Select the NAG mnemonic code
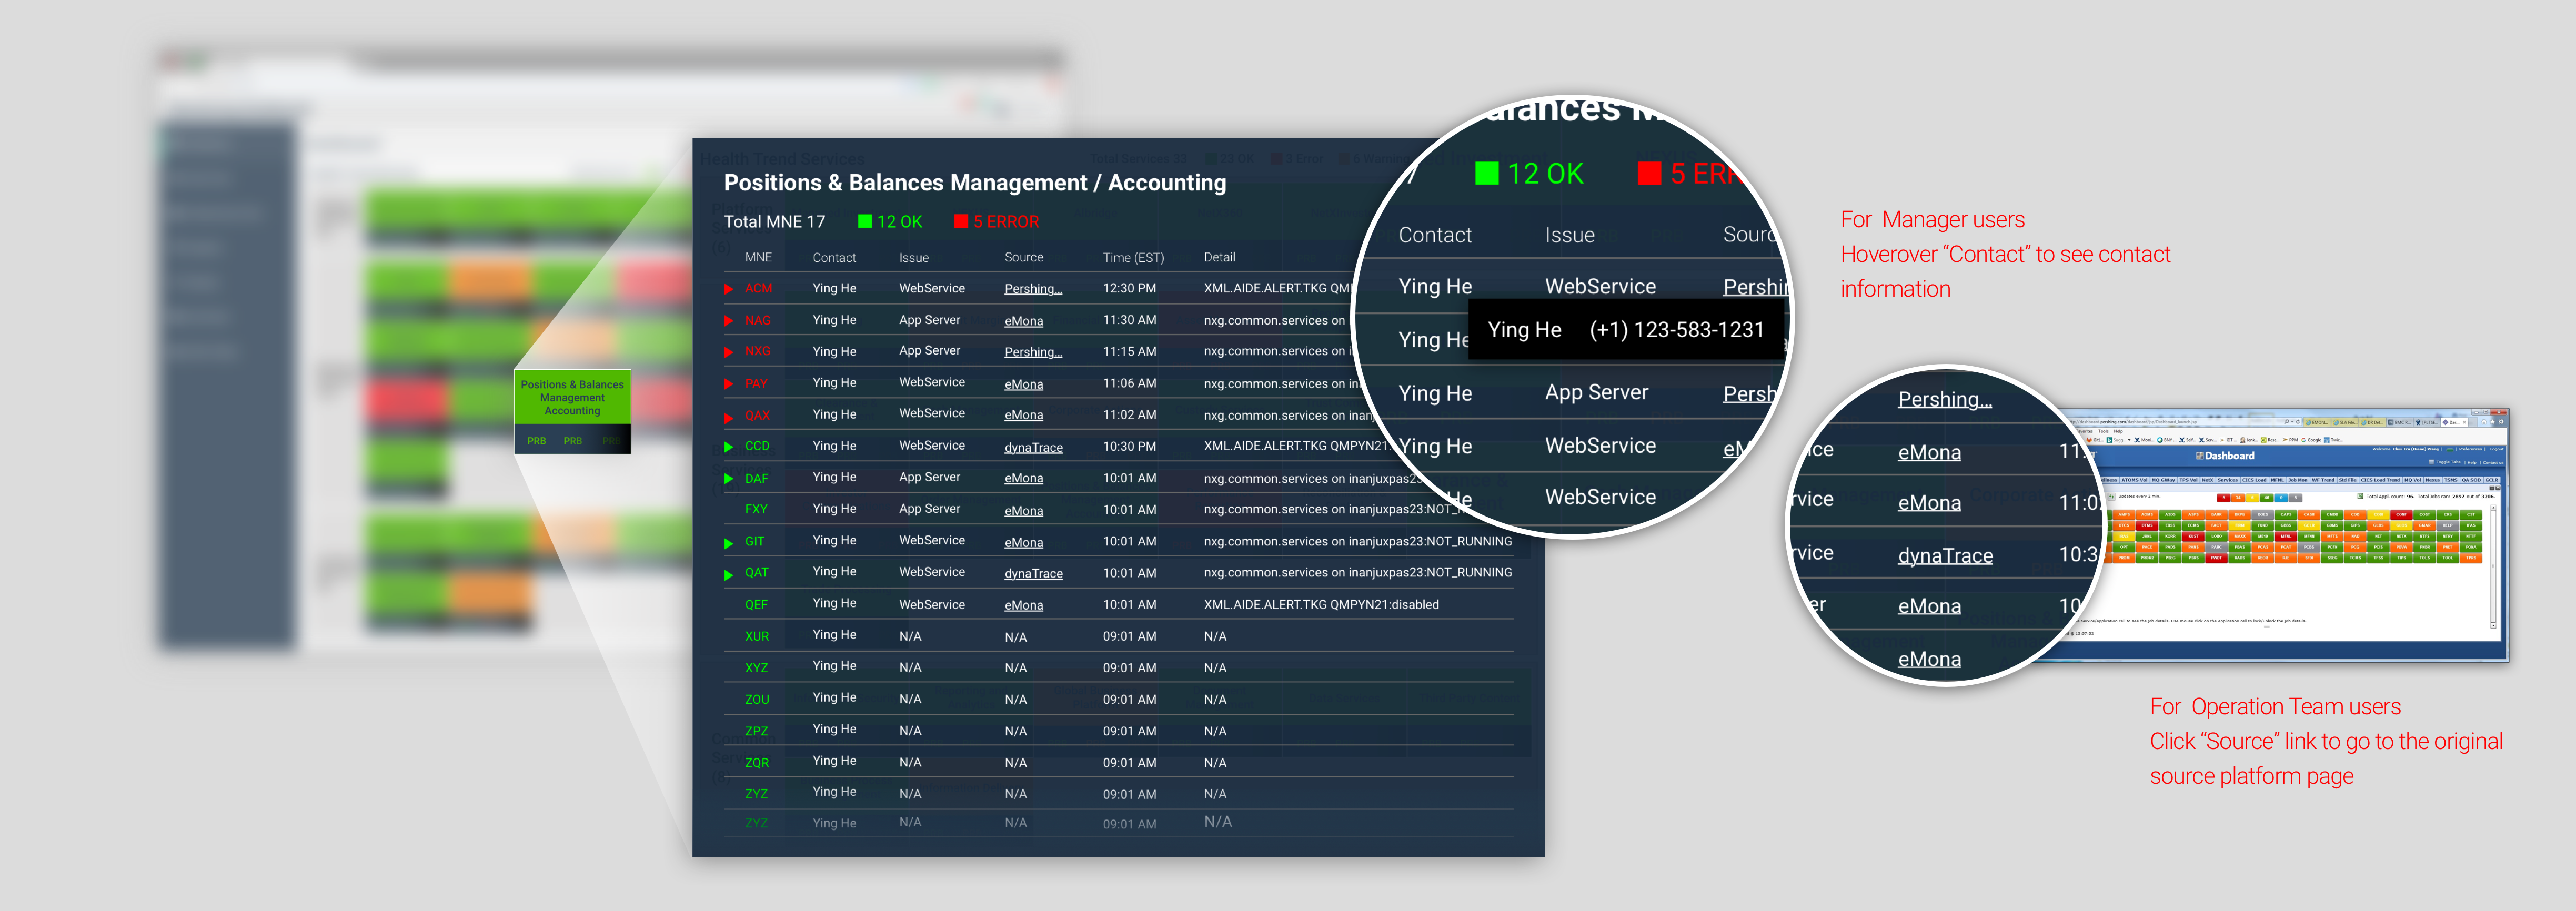The height and width of the screenshot is (911, 2576). (757, 321)
